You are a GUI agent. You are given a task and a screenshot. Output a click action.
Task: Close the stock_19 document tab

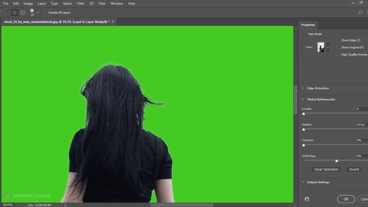coord(113,22)
